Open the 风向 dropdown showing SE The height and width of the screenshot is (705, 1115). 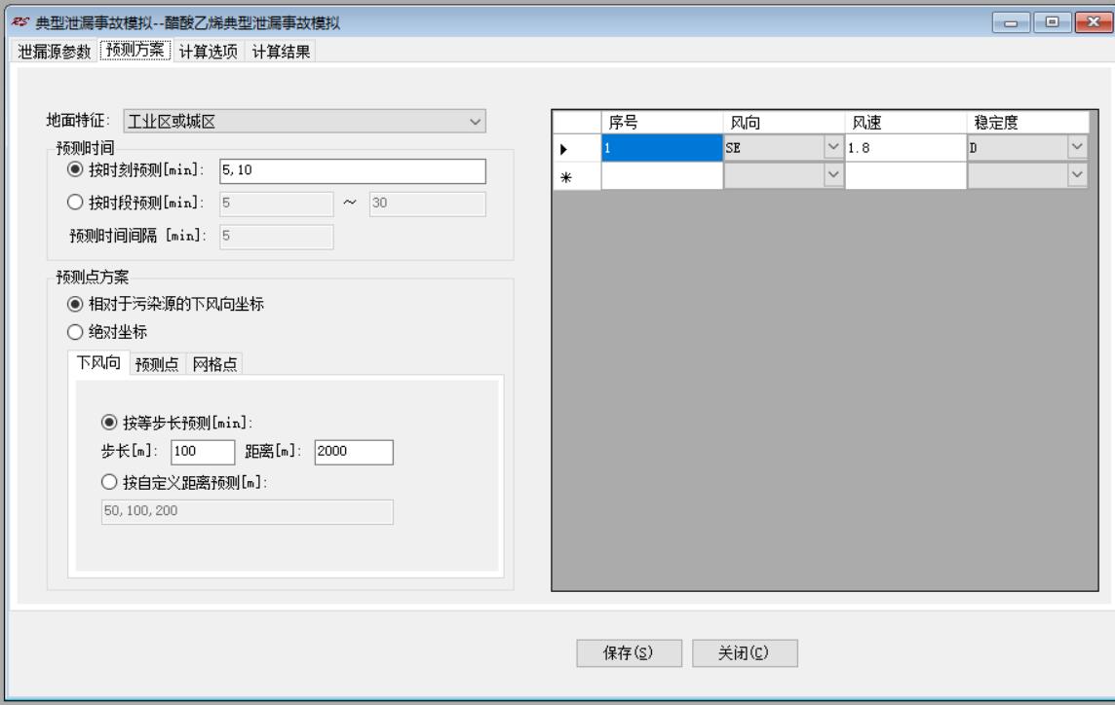[832, 147]
